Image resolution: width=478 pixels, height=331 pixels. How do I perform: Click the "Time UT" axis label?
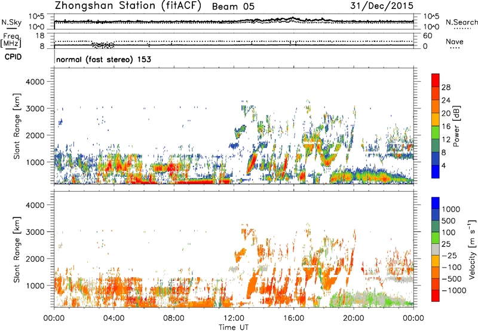click(x=234, y=327)
